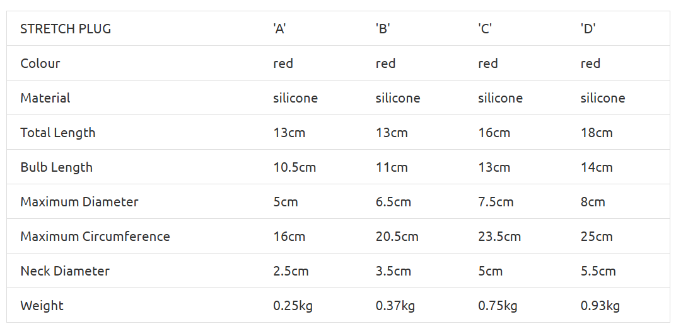Click the Total Length row label
The height and width of the screenshot is (329, 676).
pos(58,133)
